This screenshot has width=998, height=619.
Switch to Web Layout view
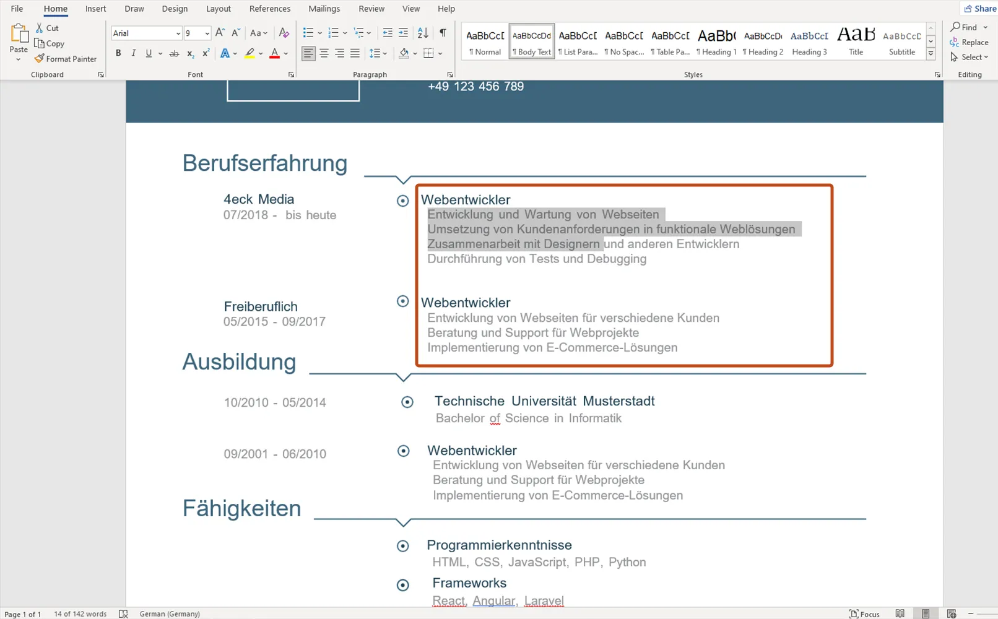pos(952,613)
